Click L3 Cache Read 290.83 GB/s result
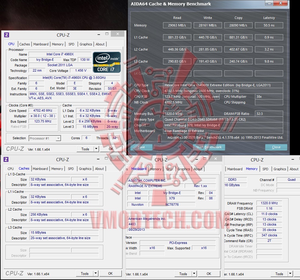Viewport: 300px width, 280px height. click(177, 62)
